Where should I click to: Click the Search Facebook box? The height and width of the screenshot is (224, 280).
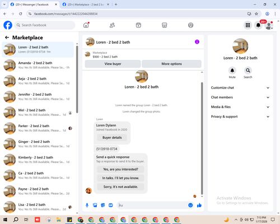coord(45,25)
